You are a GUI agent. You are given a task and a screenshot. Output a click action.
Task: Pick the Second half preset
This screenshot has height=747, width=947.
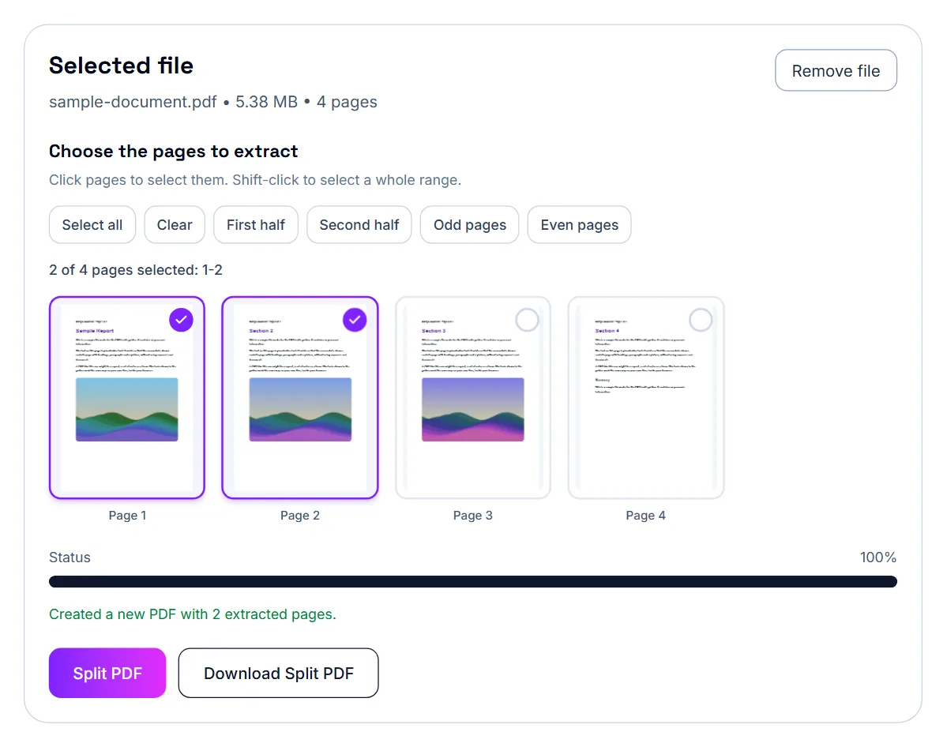[x=359, y=224]
